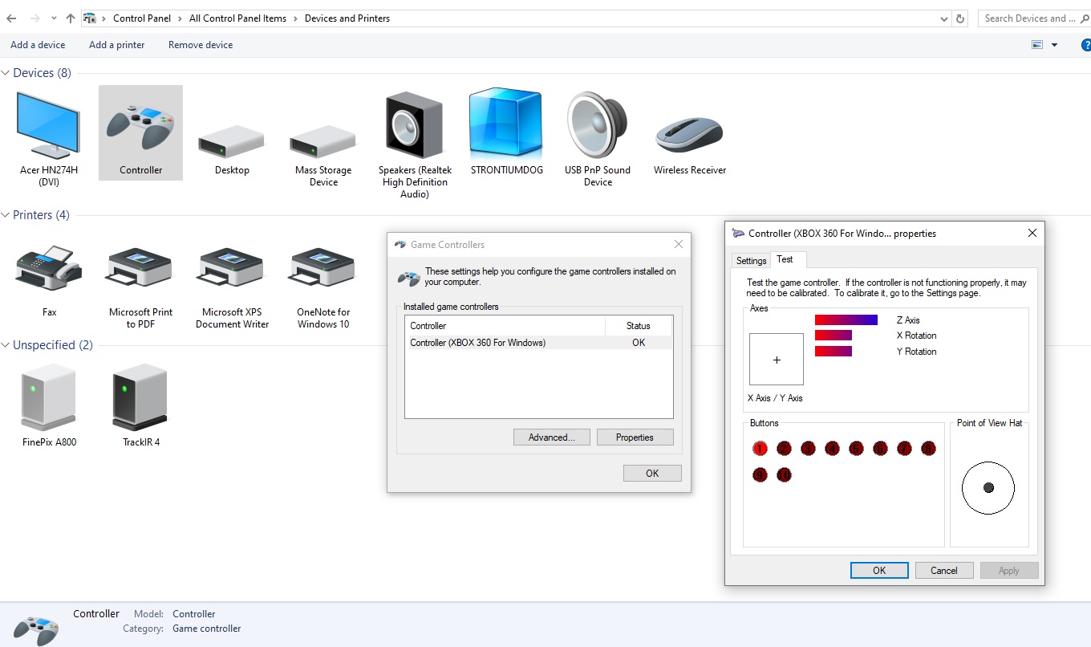Select Controller (XBOX 360 For Windows) list row

538,343
